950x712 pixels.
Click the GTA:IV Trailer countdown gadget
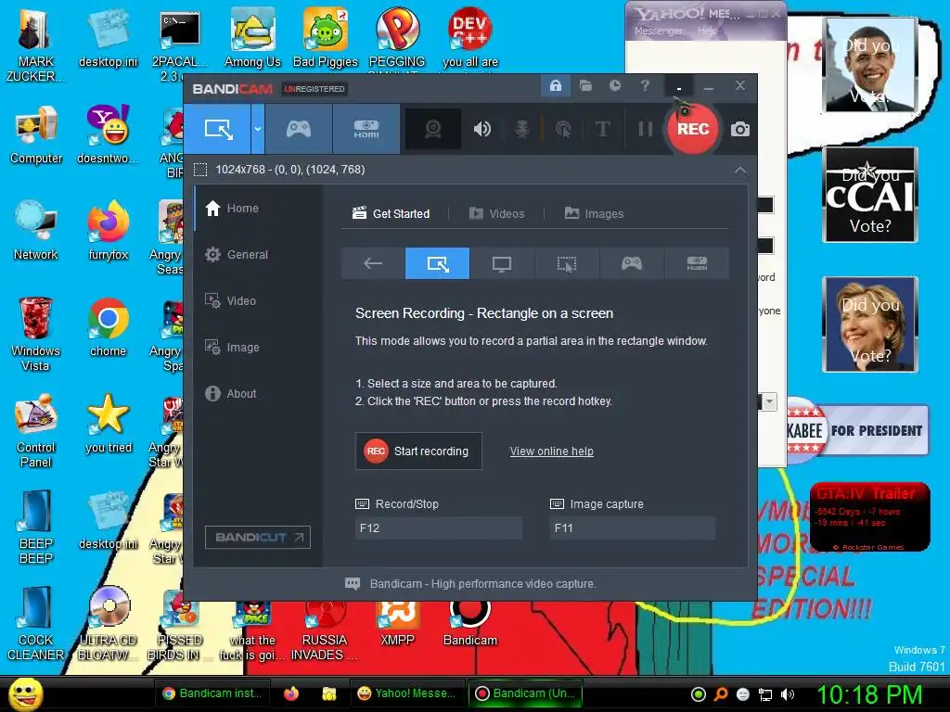[869, 516]
